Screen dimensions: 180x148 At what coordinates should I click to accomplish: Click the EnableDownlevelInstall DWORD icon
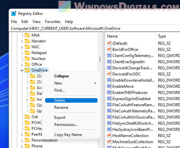[109, 80]
